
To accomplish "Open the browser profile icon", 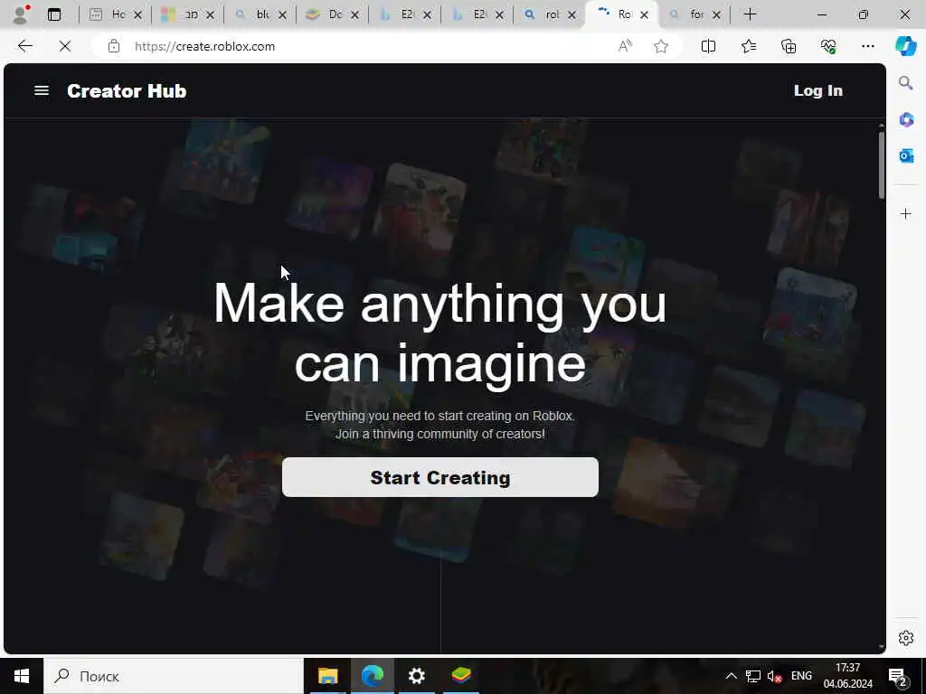I will (x=21, y=14).
